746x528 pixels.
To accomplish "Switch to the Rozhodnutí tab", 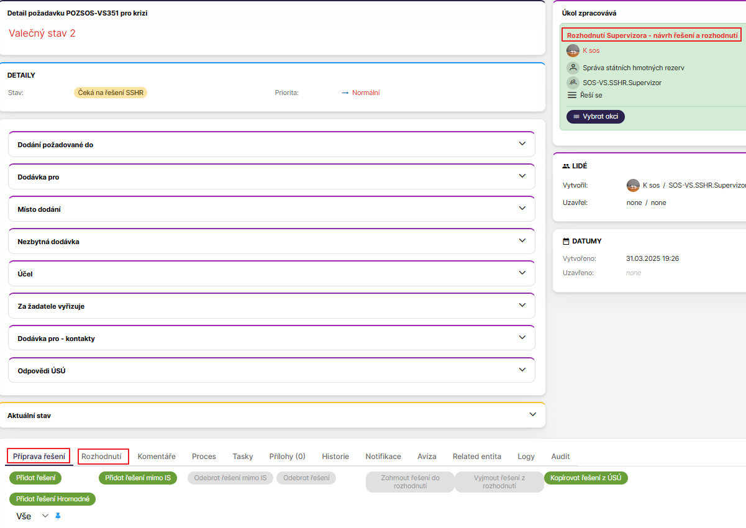I will coord(102,457).
